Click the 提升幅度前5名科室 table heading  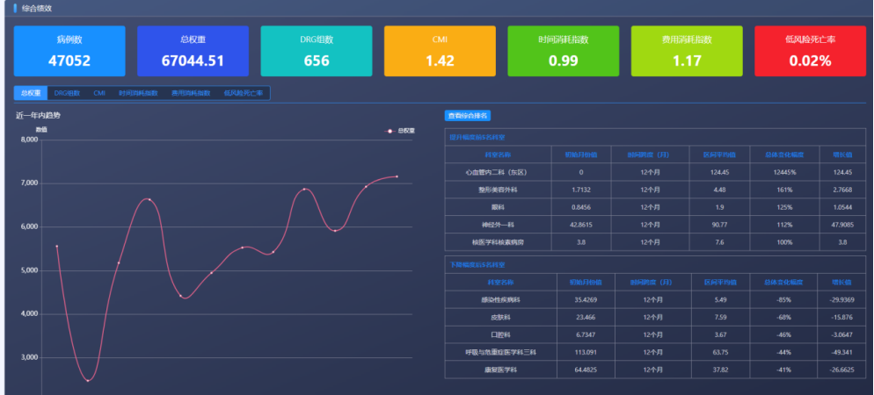(x=476, y=137)
